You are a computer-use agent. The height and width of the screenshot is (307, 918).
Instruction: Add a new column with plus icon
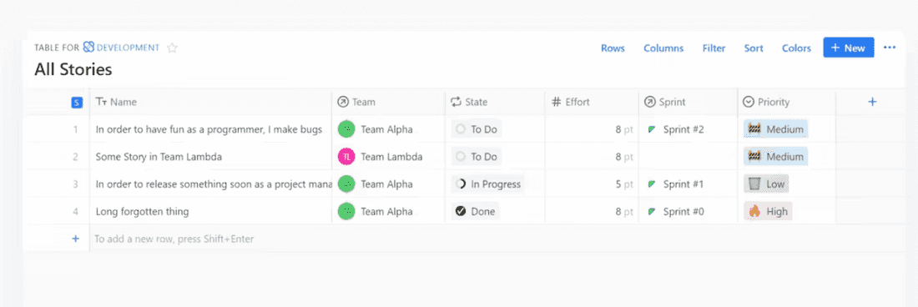(872, 102)
